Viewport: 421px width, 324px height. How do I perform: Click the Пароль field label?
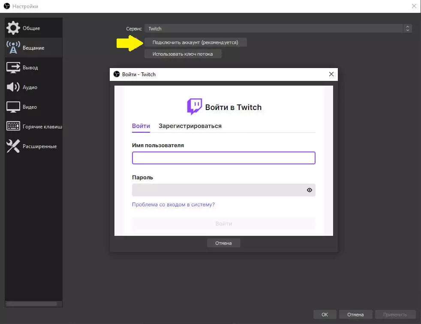tap(143, 178)
